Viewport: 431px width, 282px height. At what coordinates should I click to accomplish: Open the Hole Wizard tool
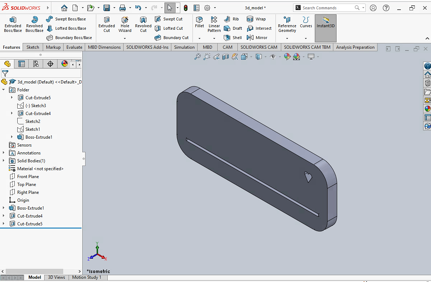click(125, 24)
